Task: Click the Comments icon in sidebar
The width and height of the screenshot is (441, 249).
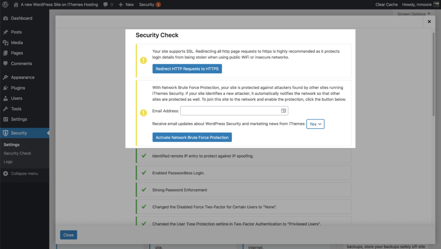Action: click(x=6, y=64)
